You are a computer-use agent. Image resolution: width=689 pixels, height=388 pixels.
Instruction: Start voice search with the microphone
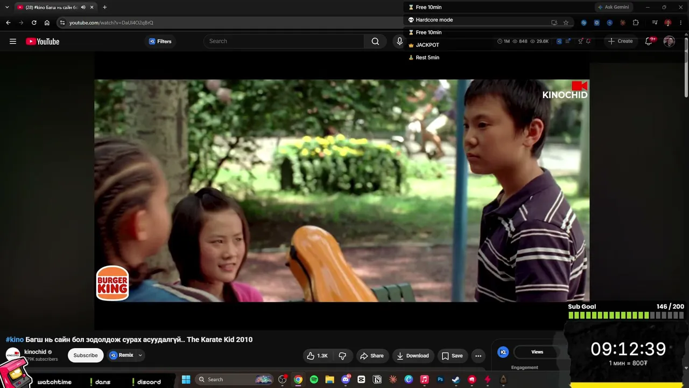[399, 41]
